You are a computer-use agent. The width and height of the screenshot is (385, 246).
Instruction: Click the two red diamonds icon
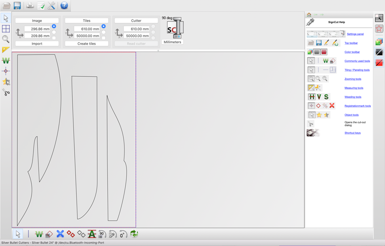pyautogui.click(x=71, y=234)
